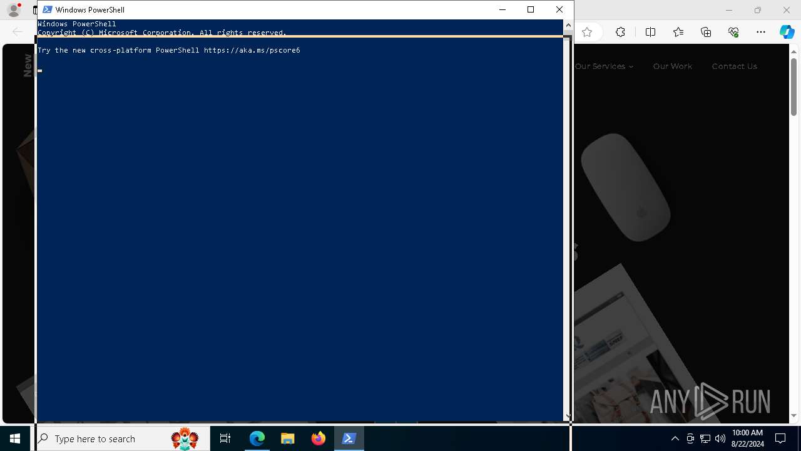Open Edge Browser essentials heart icon

[733, 32]
